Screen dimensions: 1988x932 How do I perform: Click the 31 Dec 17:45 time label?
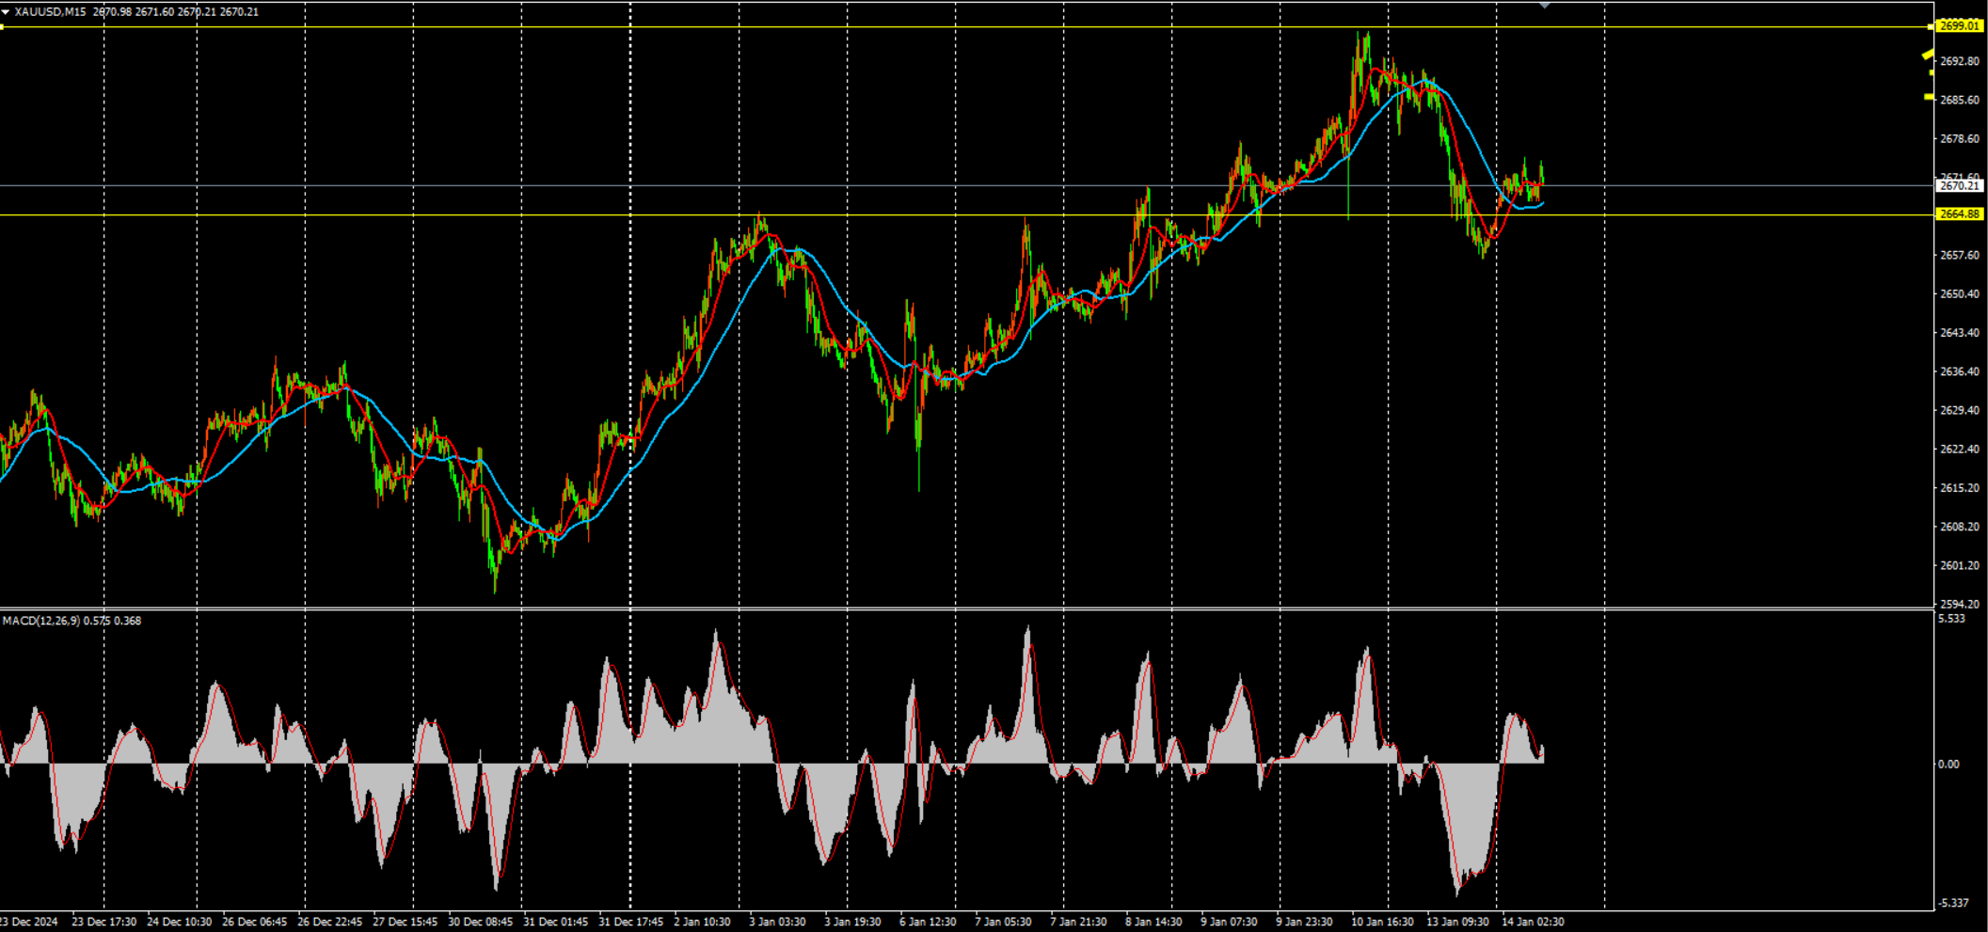coord(630,922)
